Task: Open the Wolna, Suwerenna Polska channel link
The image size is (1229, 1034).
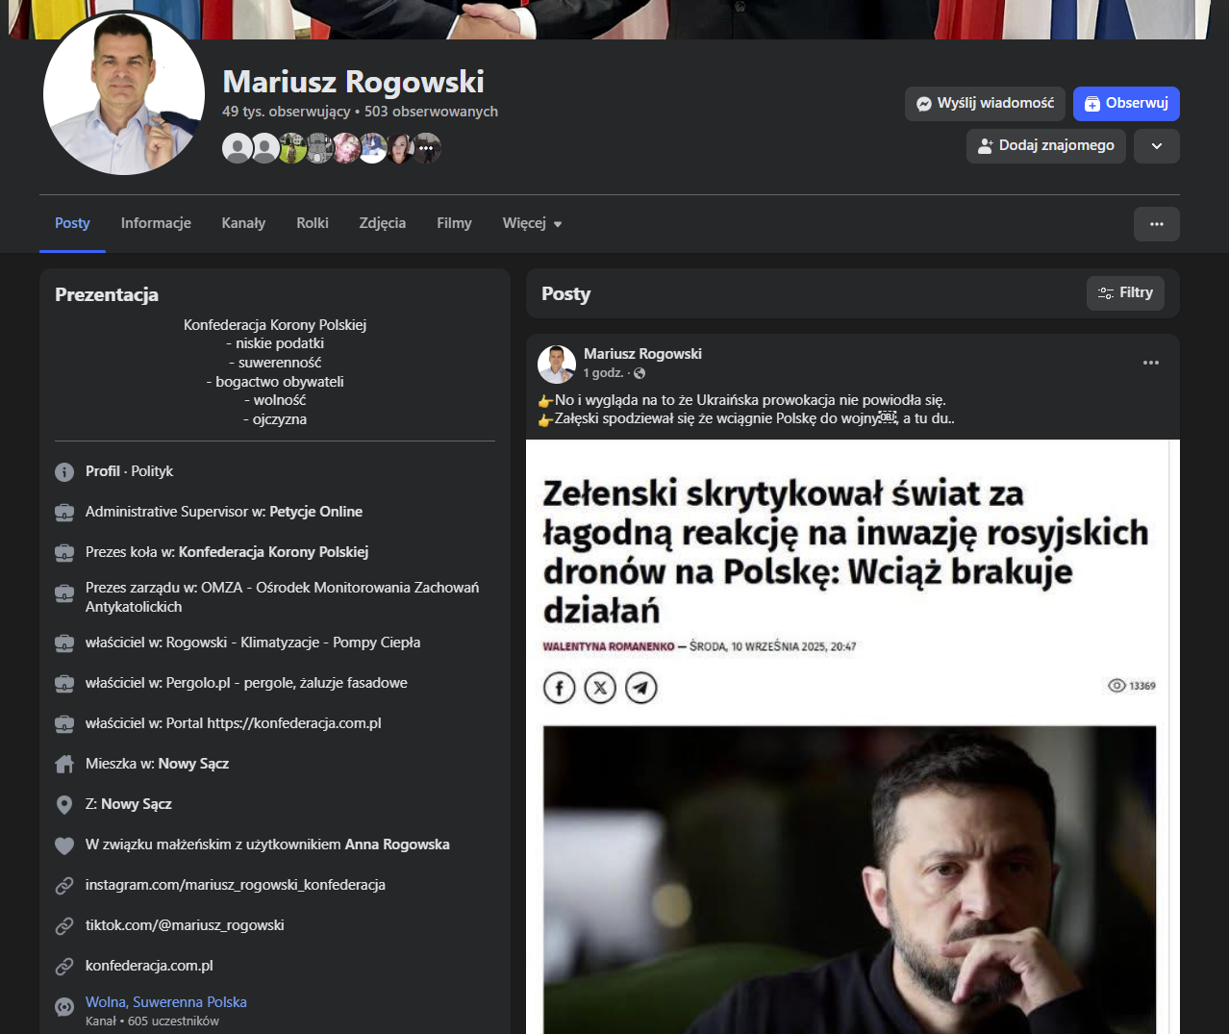Action: [165, 1002]
